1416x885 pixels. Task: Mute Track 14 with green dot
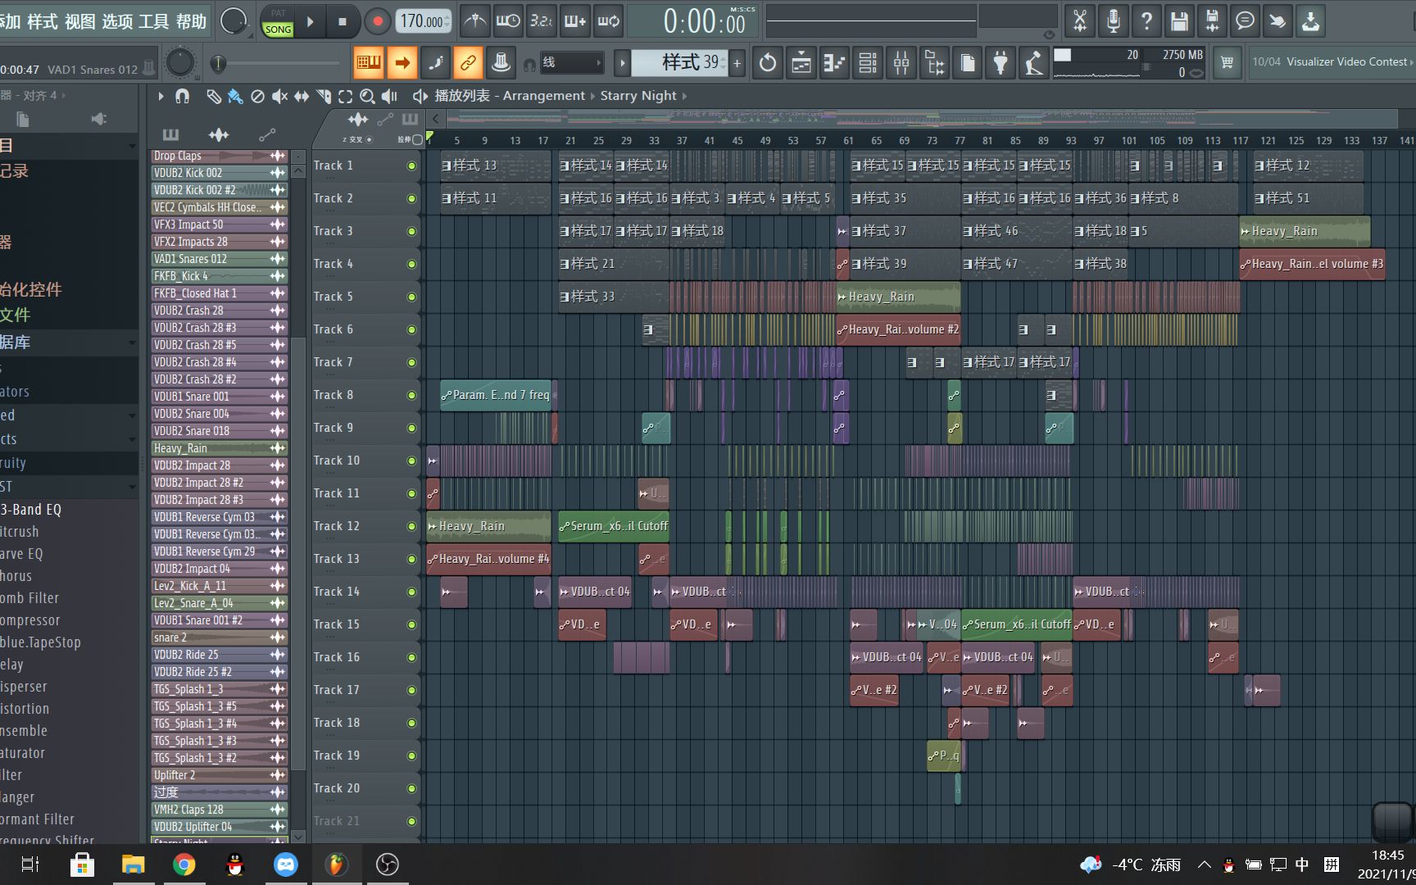click(x=411, y=592)
